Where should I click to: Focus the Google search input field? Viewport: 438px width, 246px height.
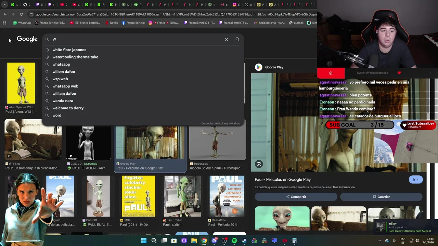[137, 39]
